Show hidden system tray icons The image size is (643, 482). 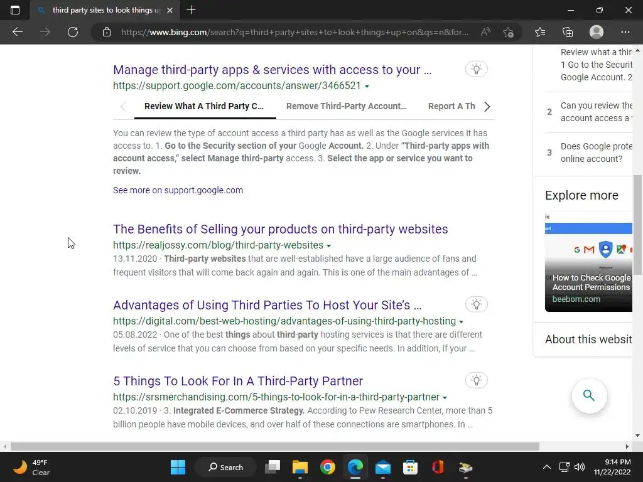[547, 467]
